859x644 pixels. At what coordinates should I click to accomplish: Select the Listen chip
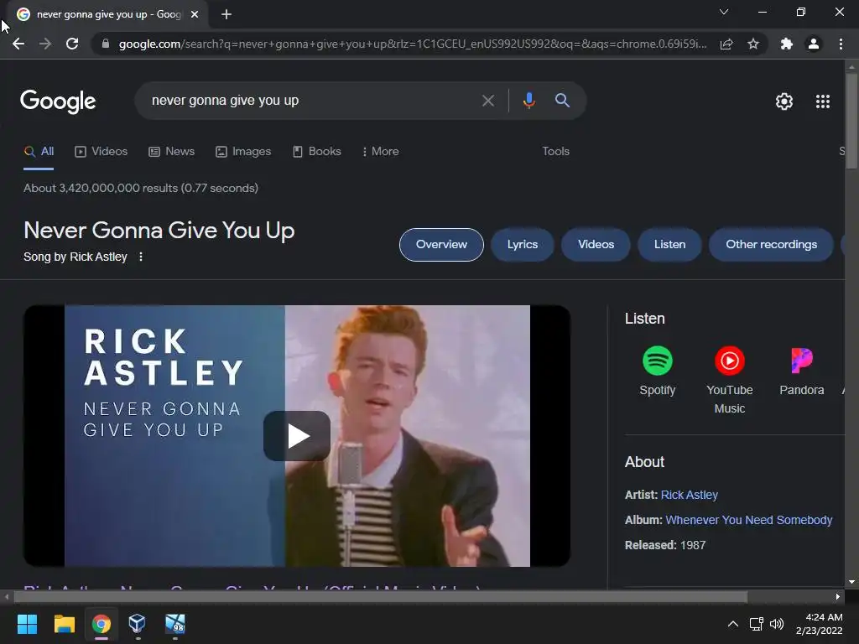pos(669,245)
